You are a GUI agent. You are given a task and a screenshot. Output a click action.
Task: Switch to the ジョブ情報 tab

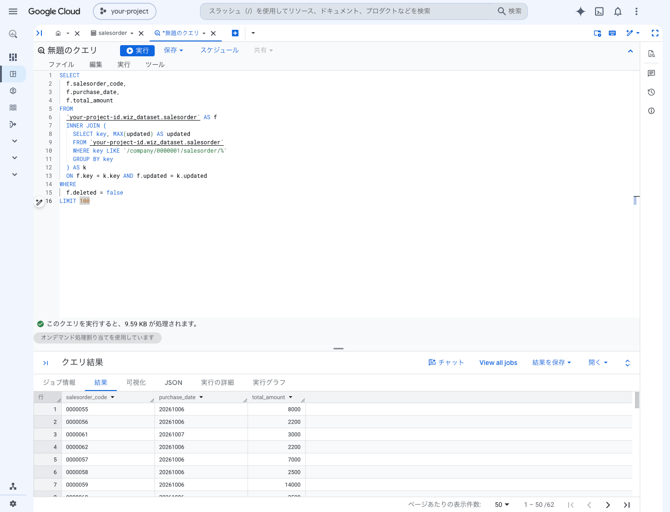pos(59,383)
